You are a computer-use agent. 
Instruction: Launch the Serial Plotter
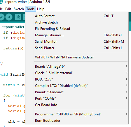[x=77, y=48]
